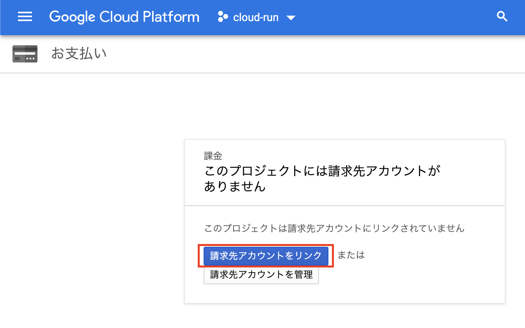Click the 請求先アカウントを管理 button
Viewport: 525px width, 328px height.
click(x=261, y=275)
